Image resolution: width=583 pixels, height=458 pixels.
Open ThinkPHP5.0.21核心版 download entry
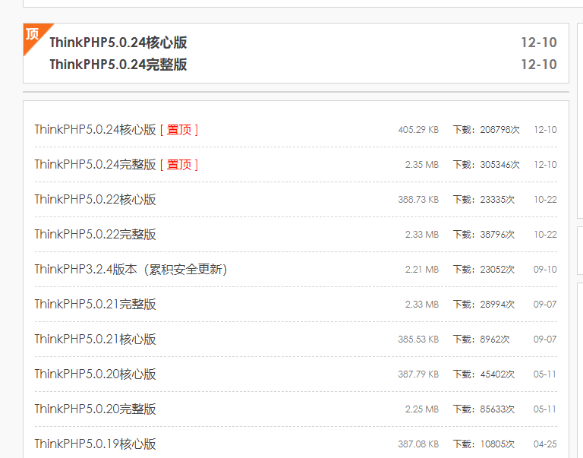(95, 340)
